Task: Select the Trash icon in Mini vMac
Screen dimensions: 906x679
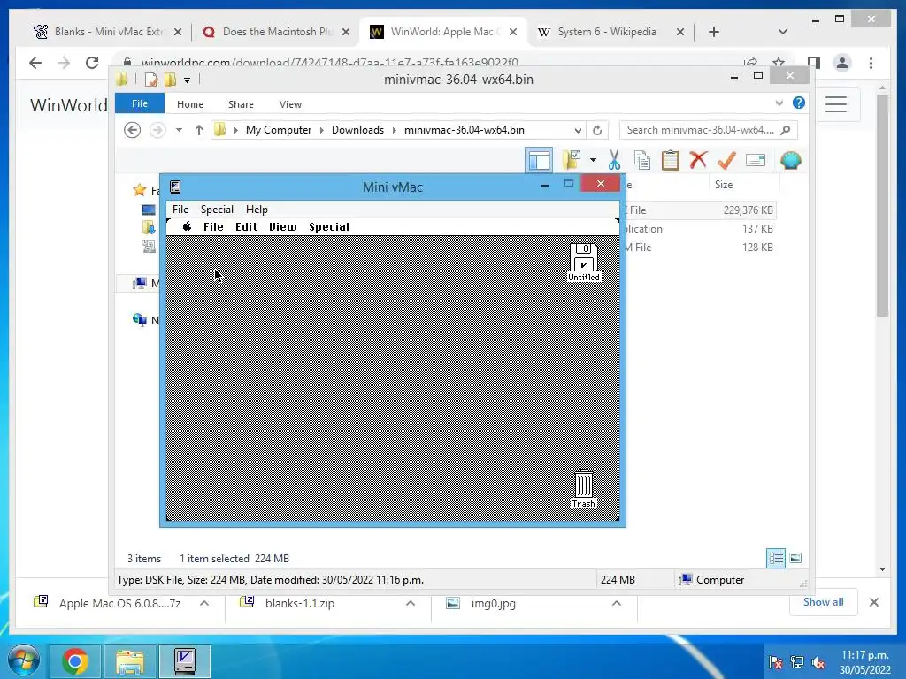Action: (x=584, y=490)
